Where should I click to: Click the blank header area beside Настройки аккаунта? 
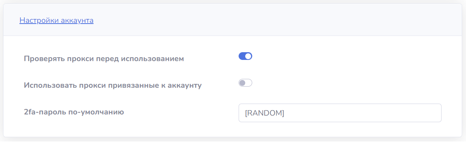point(272,20)
